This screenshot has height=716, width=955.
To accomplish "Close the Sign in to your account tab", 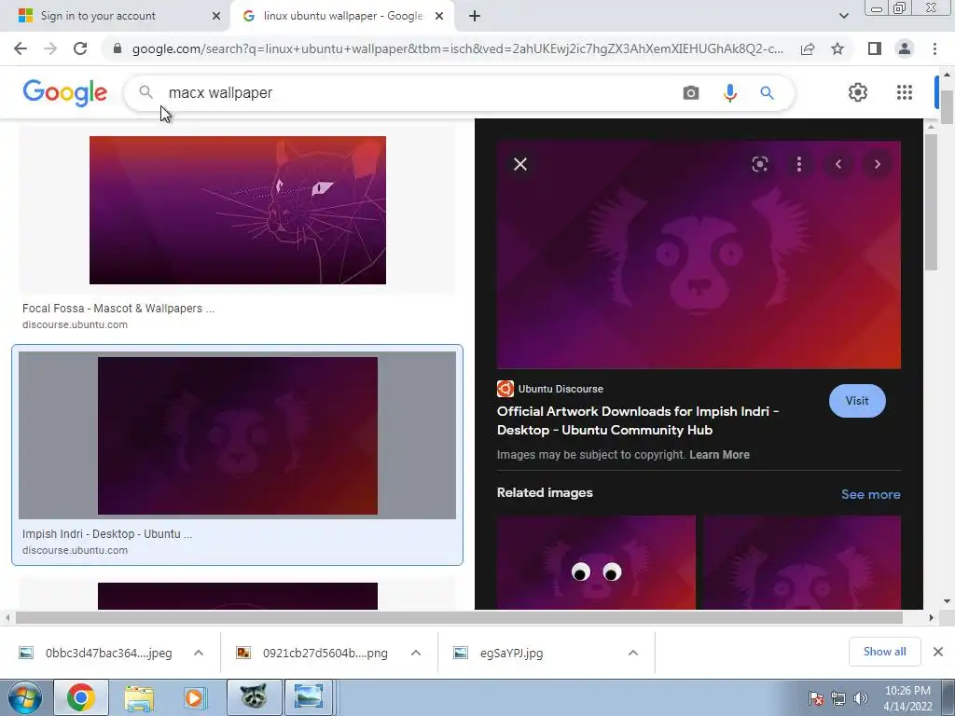I will [216, 16].
